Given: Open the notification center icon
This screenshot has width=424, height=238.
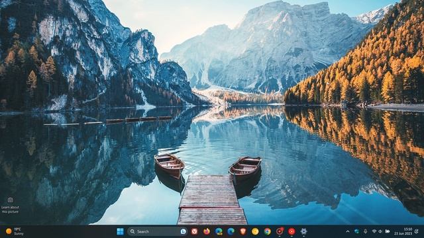Looking at the screenshot, I should tap(417, 231).
